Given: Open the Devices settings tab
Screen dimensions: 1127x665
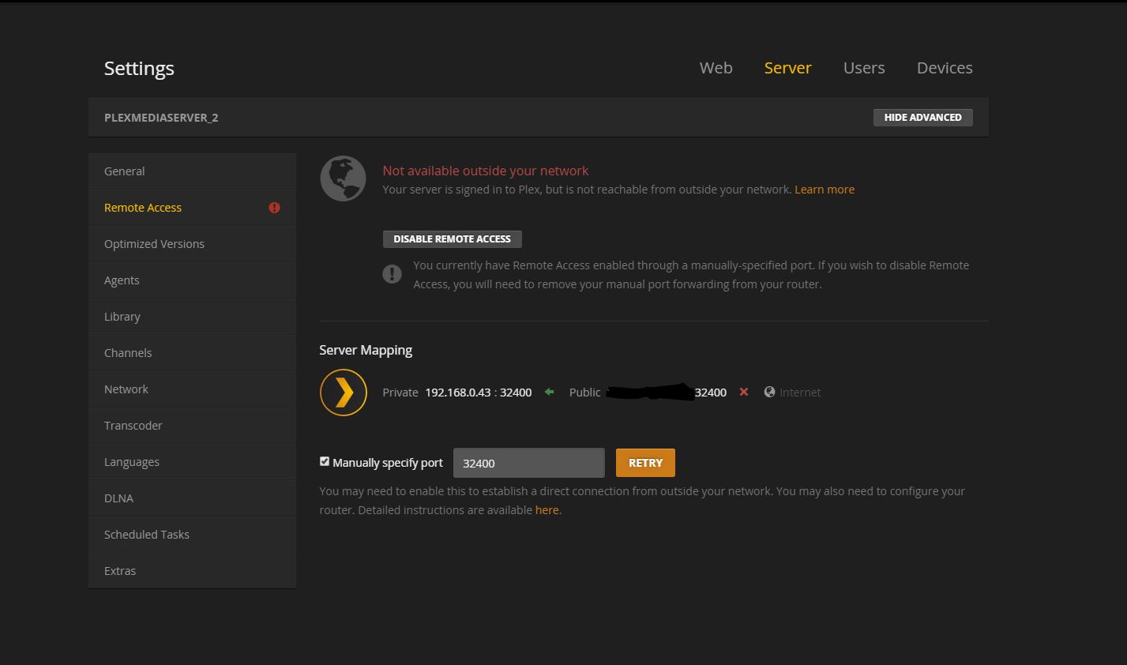Looking at the screenshot, I should (x=945, y=68).
